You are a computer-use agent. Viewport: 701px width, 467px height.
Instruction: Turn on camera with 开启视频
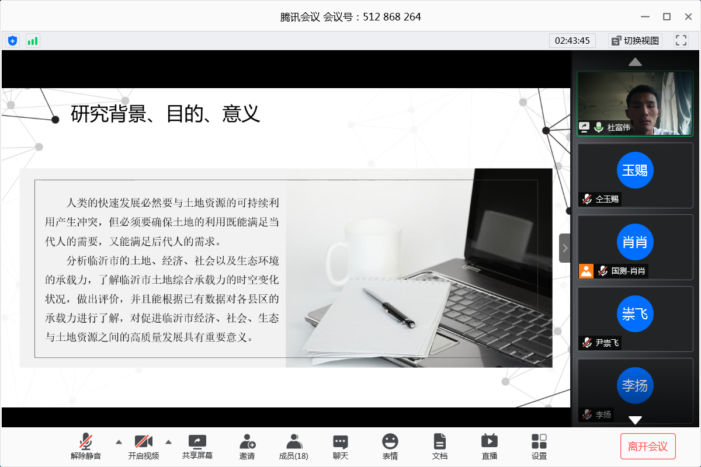[144, 447]
